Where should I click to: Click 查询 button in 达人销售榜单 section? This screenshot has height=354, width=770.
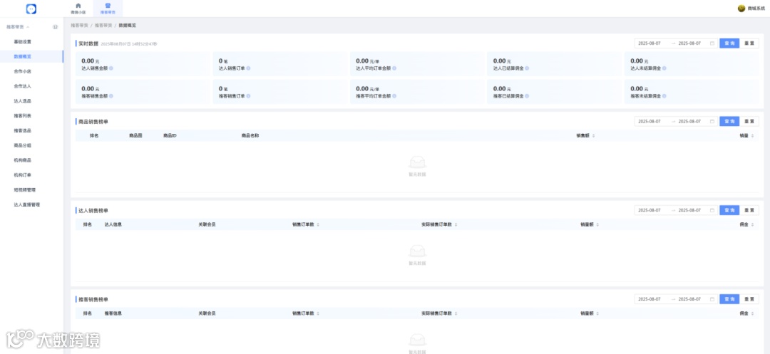click(x=729, y=210)
